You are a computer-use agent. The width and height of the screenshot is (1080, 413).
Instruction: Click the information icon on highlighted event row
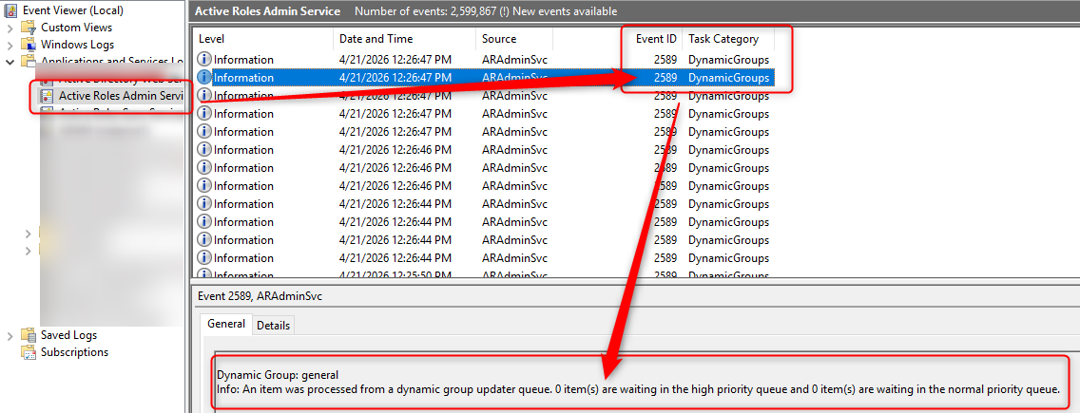204,78
